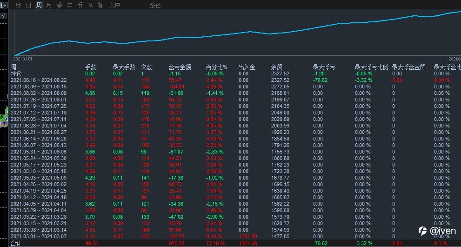Click trade count cell 219

tap(145, 126)
